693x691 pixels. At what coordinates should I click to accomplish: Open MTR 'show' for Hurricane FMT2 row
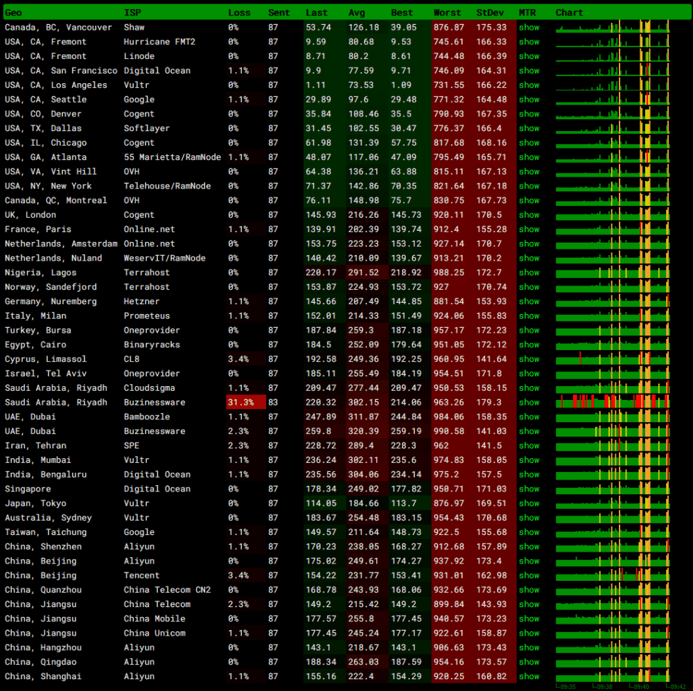[529, 42]
